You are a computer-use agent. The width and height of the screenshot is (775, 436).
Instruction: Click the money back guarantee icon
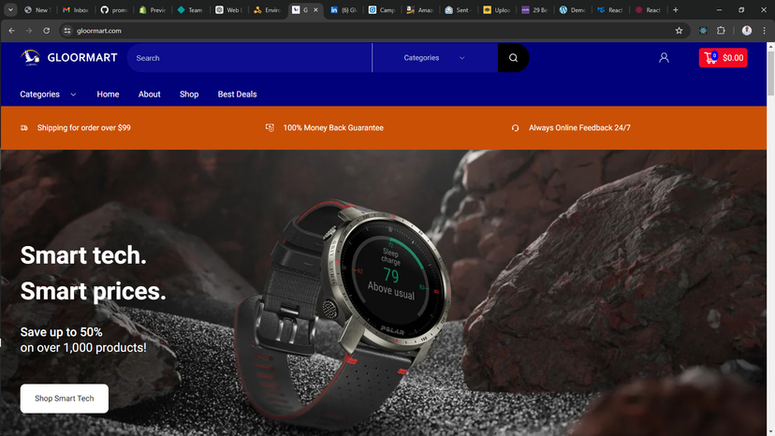point(270,128)
